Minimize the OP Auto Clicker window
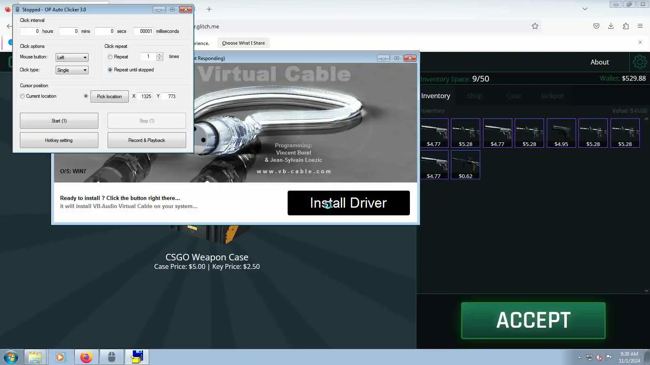650x365 pixels. point(159,9)
